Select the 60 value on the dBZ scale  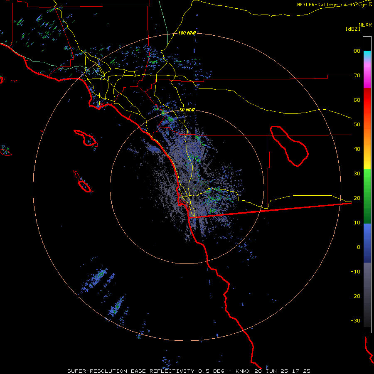pos(357,100)
